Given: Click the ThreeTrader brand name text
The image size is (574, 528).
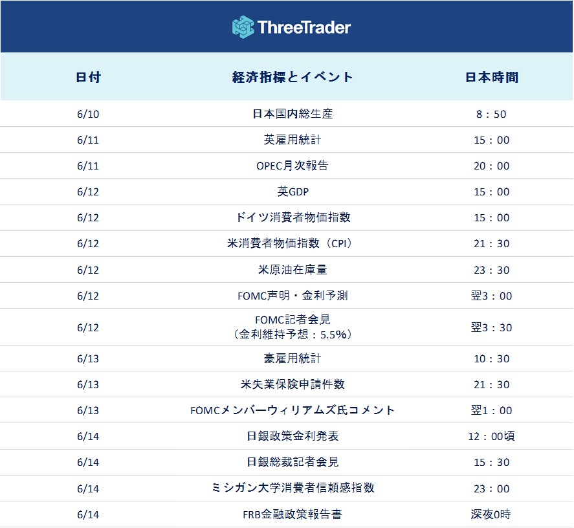Looking at the screenshot, I should (x=304, y=27).
